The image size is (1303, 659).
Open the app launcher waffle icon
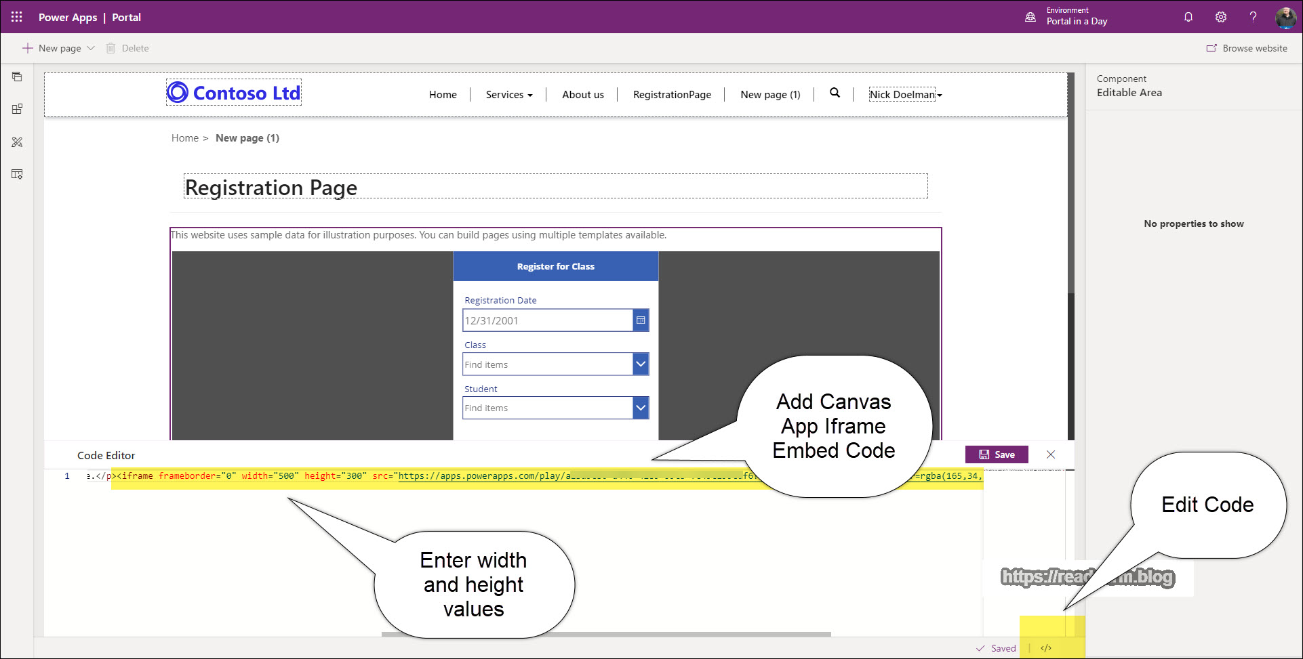click(x=16, y=17)
